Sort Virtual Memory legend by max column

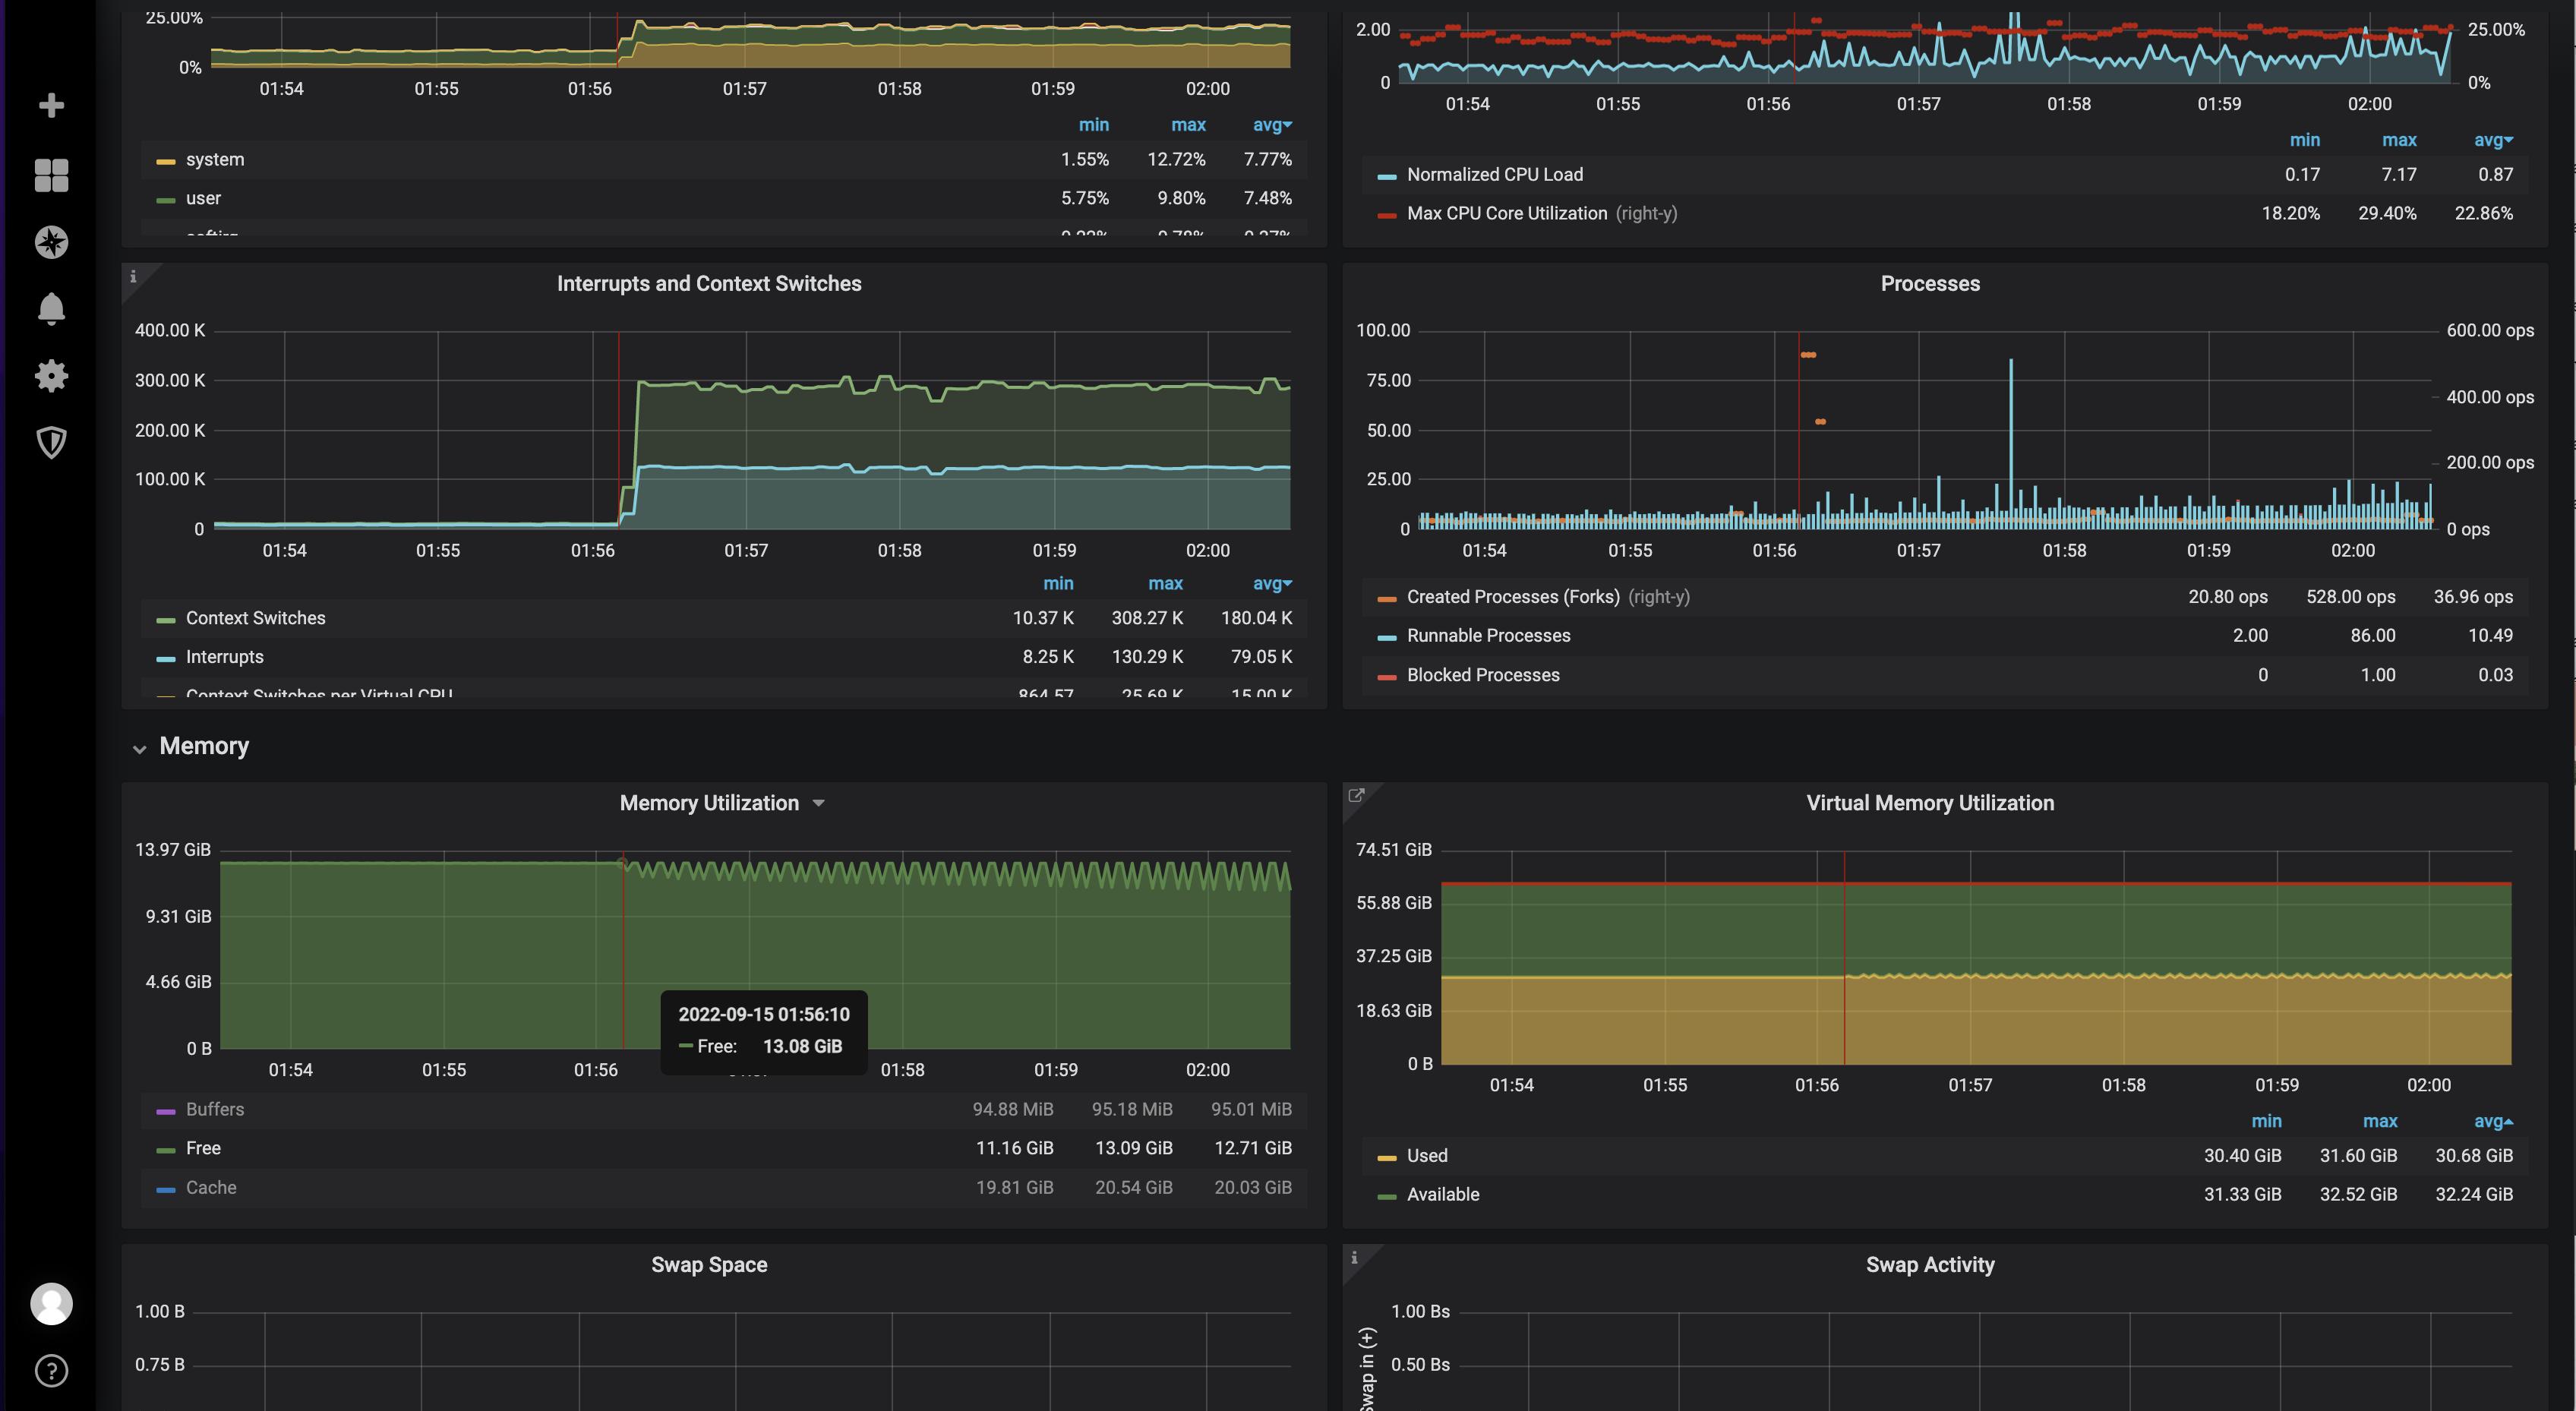coord(2380,1121)
